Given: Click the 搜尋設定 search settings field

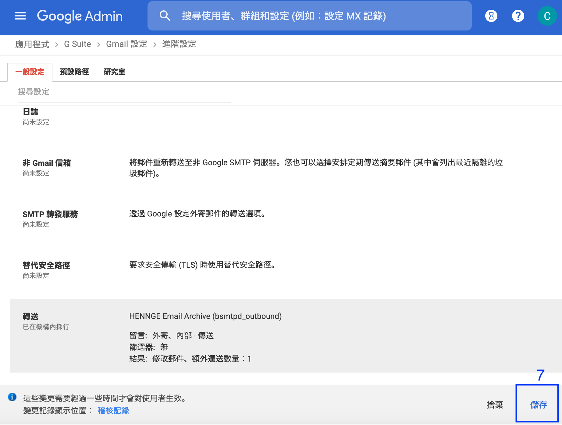Looking at the screenshot, I should [x=124, y=92].
